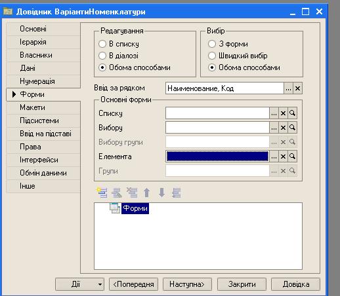
Task: Click the ellipsis button for Елемента
Action: click(274, 157)
